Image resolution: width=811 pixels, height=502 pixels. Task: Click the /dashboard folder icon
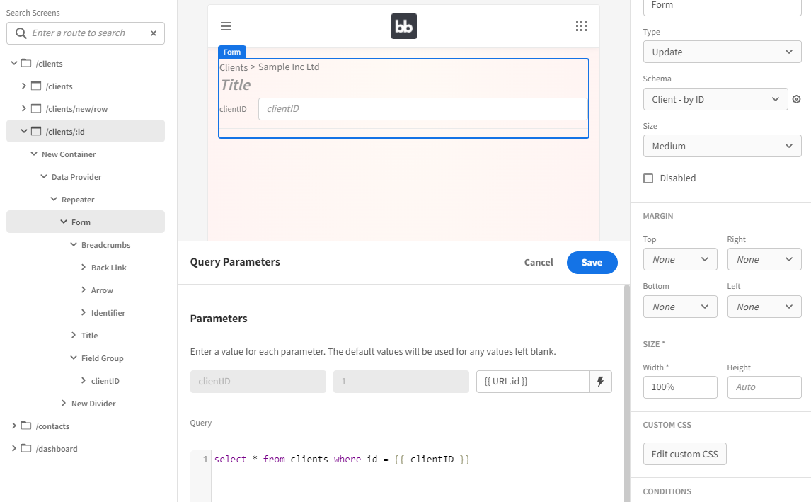tap(26, 449)
